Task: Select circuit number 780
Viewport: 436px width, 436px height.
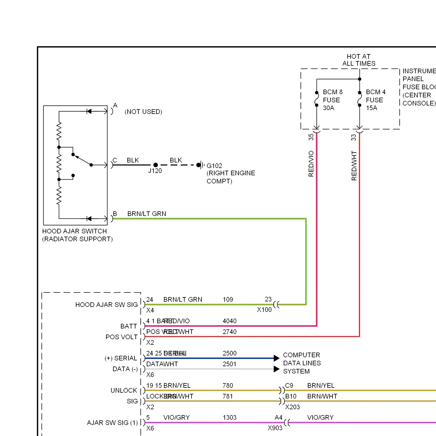Action: tap(228, 385)
